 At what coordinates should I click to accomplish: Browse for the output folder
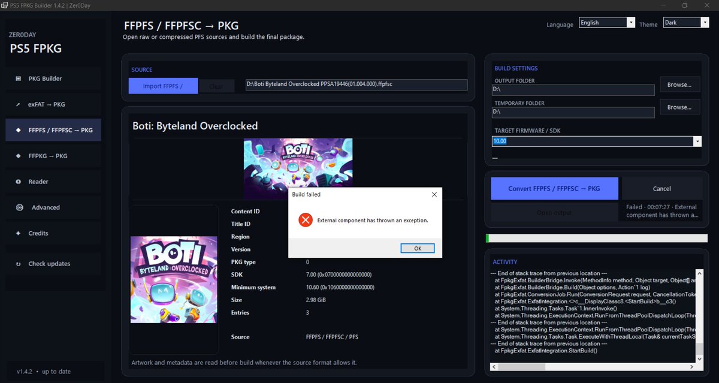pos(679,85)
